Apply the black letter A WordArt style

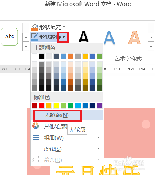tap(84, 36)
